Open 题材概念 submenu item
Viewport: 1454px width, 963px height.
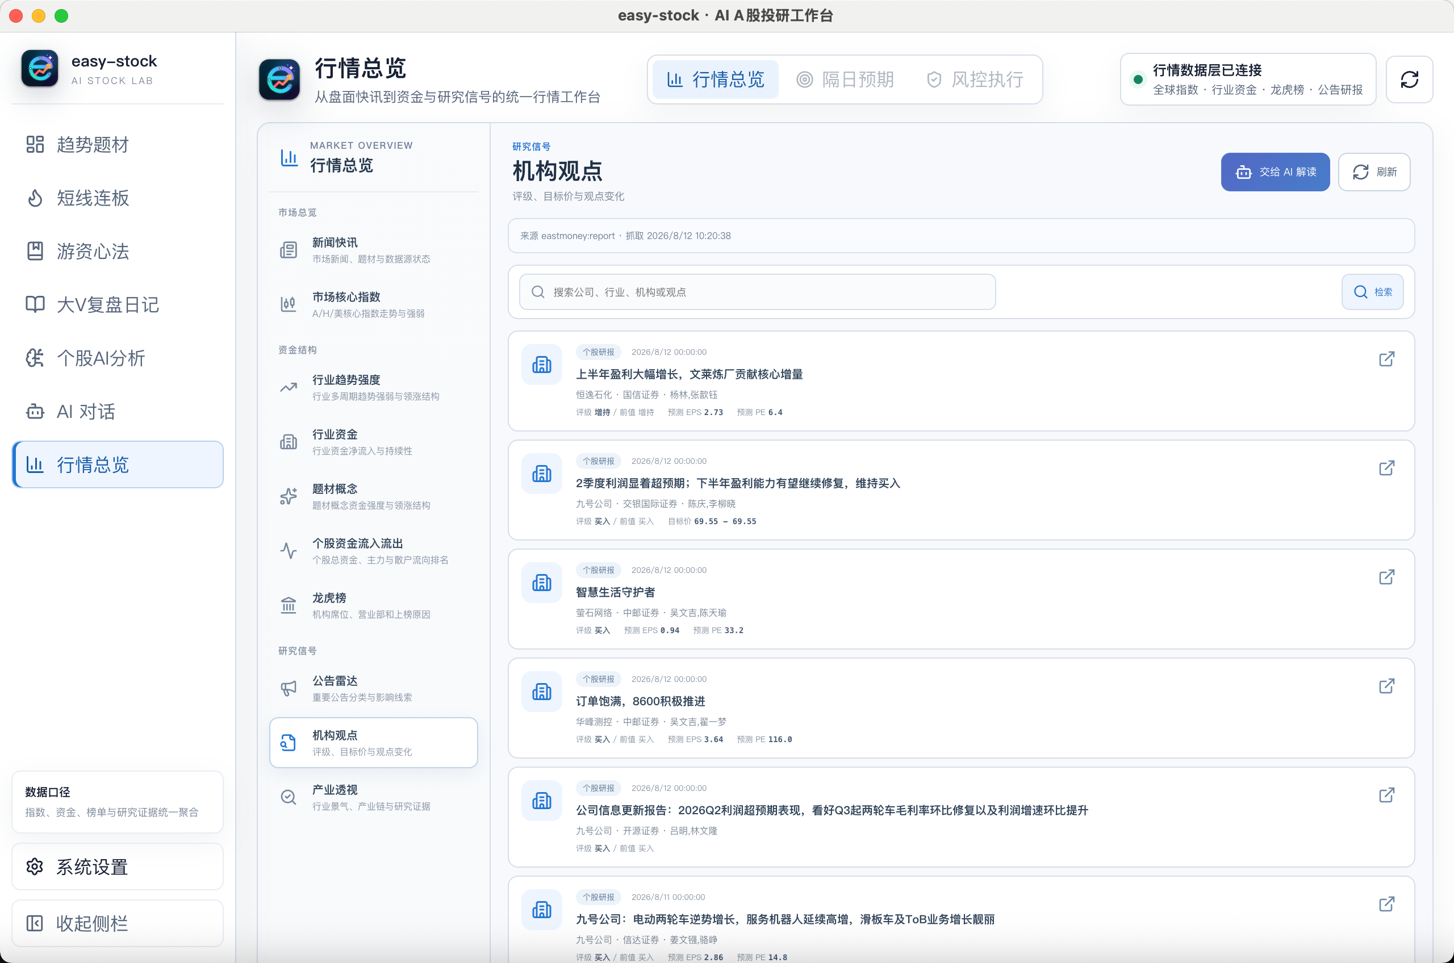tap(374, 496)
